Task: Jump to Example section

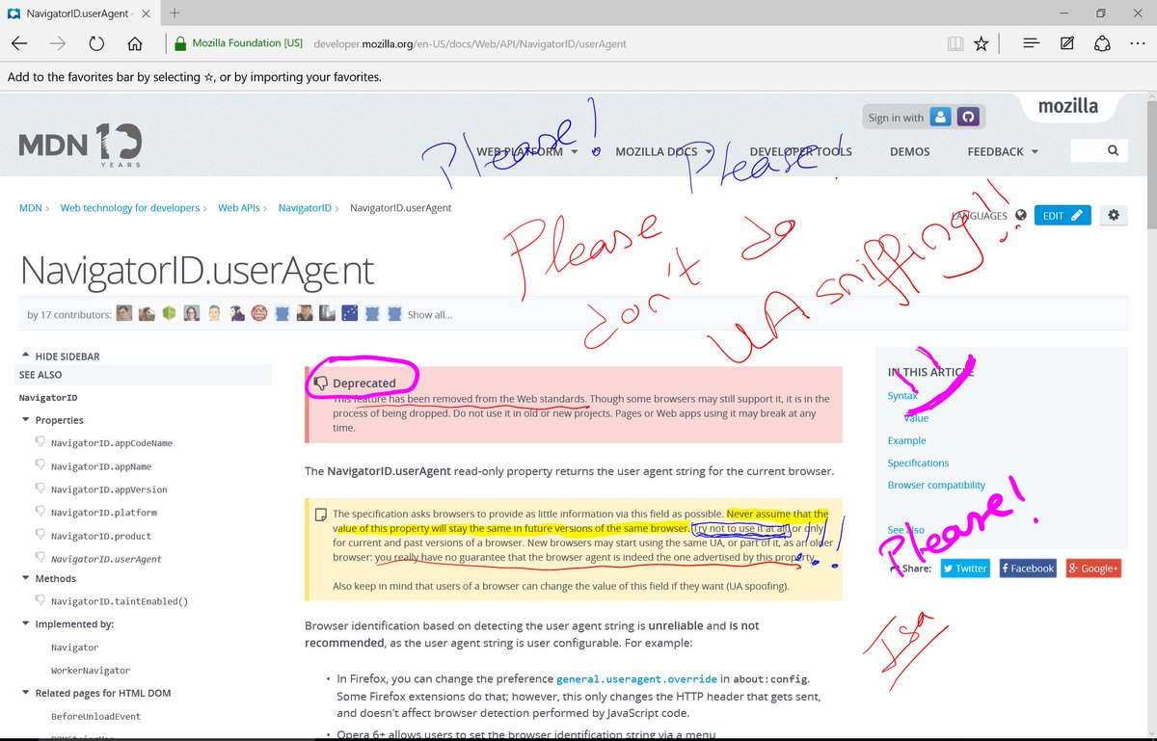Action: (906, 440)
